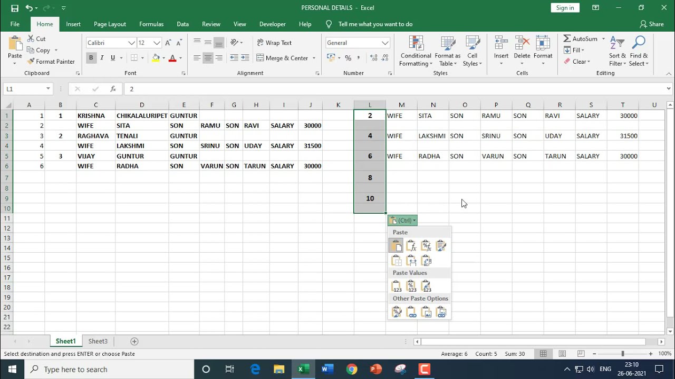The width and height of the screenshot is (675, 379).
Task: Toggle Italic formatting
Action: tap(102, 58)
